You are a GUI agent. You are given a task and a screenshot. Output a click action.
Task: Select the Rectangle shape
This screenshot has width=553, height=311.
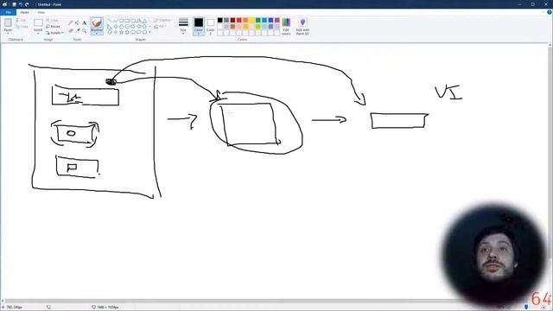tap(127, 21)
